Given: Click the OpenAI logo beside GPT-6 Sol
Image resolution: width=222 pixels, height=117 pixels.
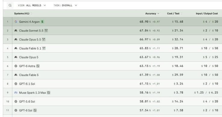Looking at the screenshot, I should click(16, 110).
